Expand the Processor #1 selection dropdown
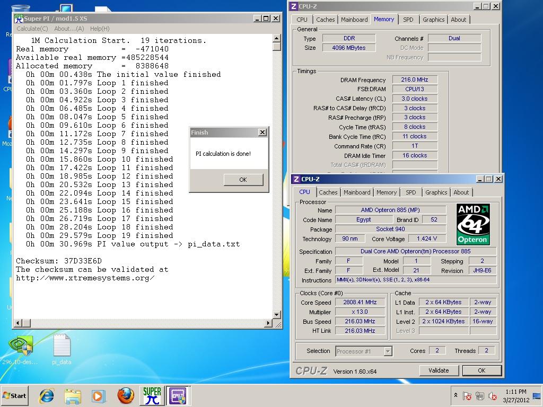This screenshot has width=543, height=407. (x=388, y=351)
